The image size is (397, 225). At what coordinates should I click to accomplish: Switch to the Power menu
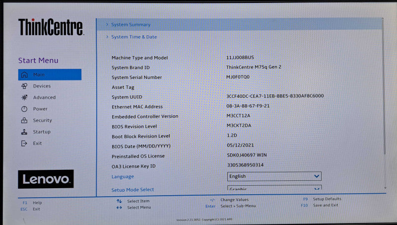click(40, 109)
